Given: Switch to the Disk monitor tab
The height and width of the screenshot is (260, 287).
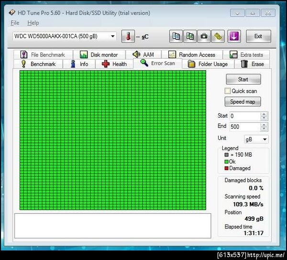Looking at the screenshot, I should coord(99,54).
